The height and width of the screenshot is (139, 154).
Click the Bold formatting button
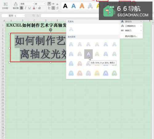22,8
